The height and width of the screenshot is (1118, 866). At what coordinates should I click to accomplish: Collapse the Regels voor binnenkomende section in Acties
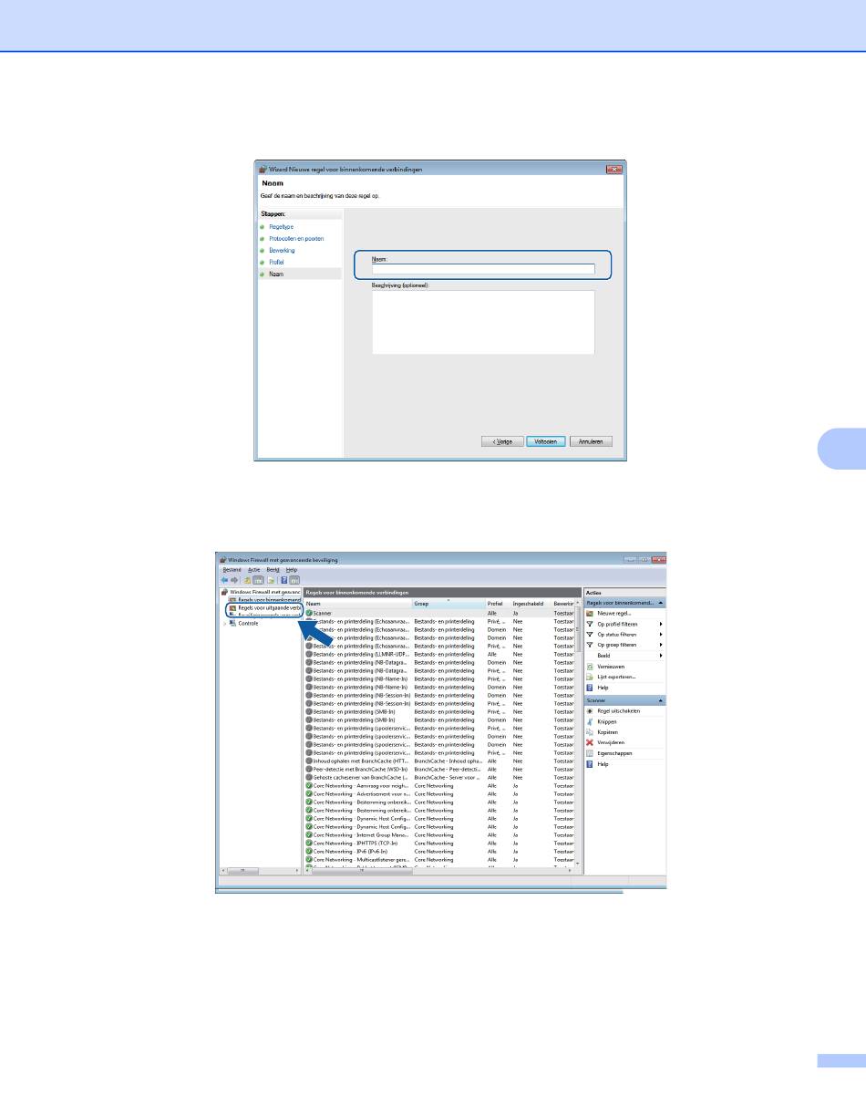click(x=661, y=603)
